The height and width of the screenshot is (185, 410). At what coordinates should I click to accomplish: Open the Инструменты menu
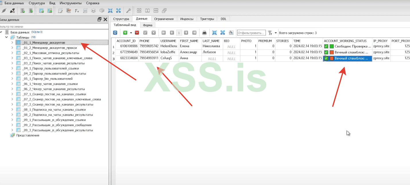tap(71, 3)
